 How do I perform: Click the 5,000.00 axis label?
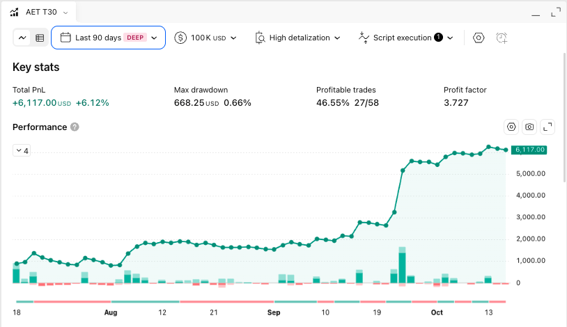point(531,174)
